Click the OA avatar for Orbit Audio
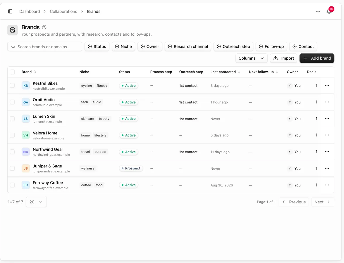Viewport: 344px width, 263px height. click(x=26, y=102)
